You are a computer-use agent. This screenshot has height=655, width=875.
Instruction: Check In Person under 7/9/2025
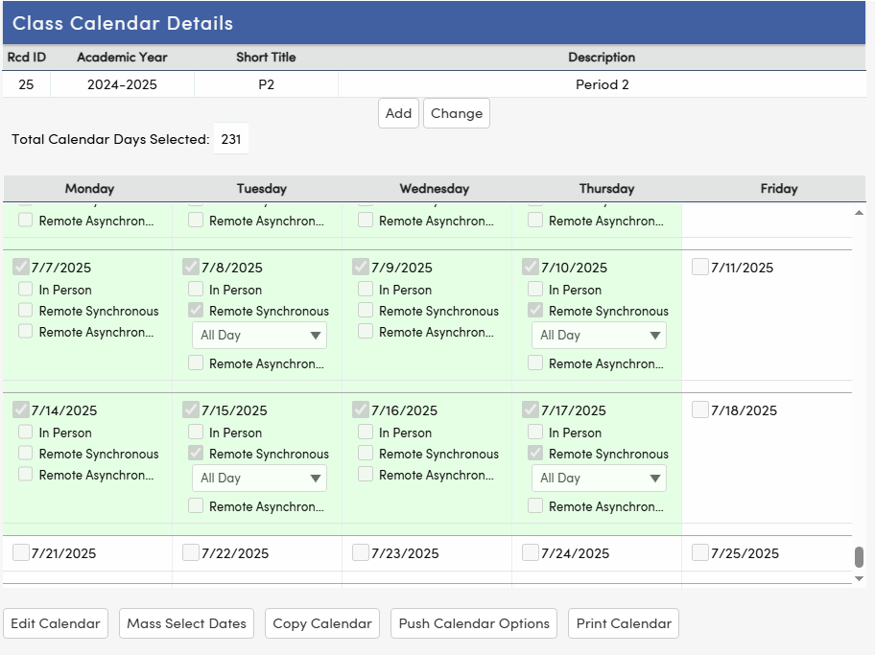click(x=366, y=289)
